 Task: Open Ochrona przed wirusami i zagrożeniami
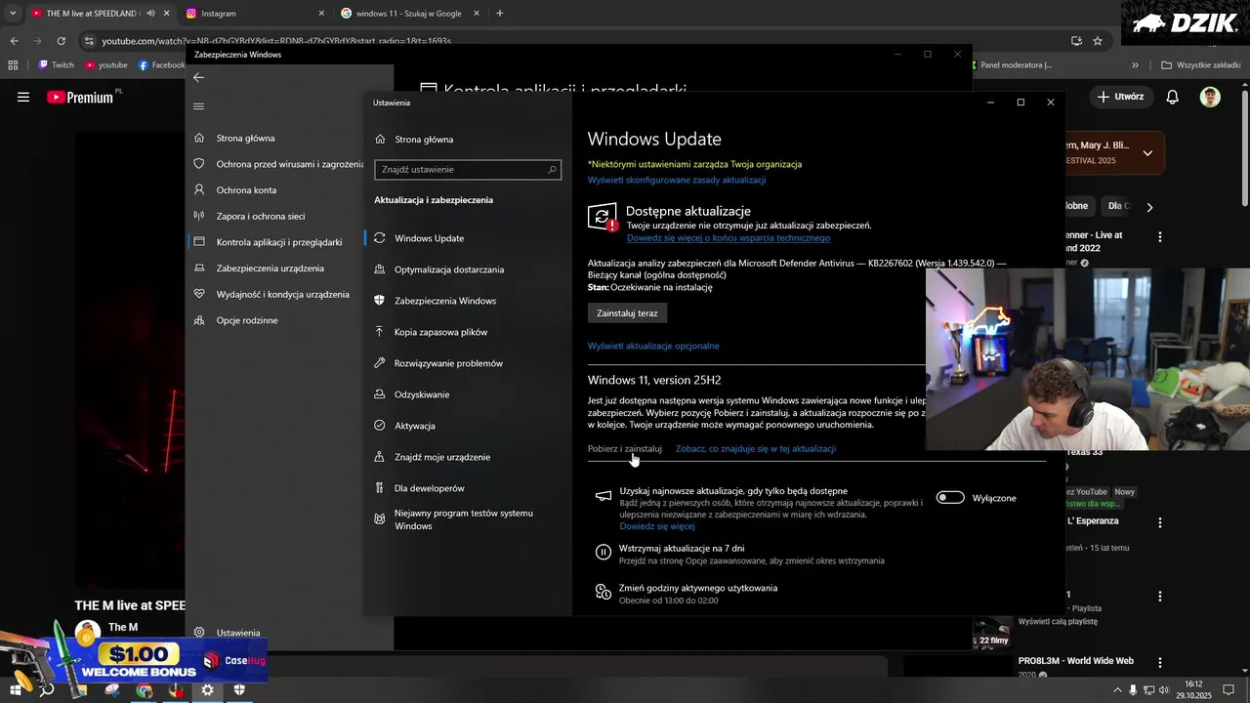pos(289,164)
